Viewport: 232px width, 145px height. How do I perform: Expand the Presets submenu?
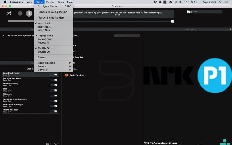pyautogui.click(x=54, y=66)
